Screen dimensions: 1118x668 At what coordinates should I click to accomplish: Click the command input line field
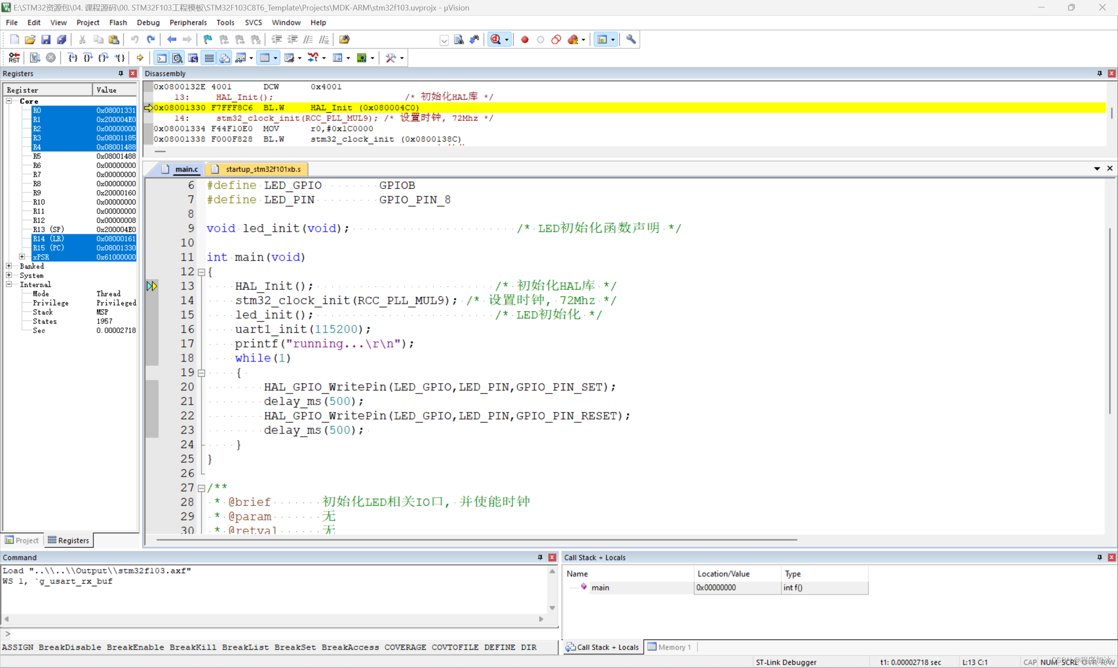(x=279, y=634)
